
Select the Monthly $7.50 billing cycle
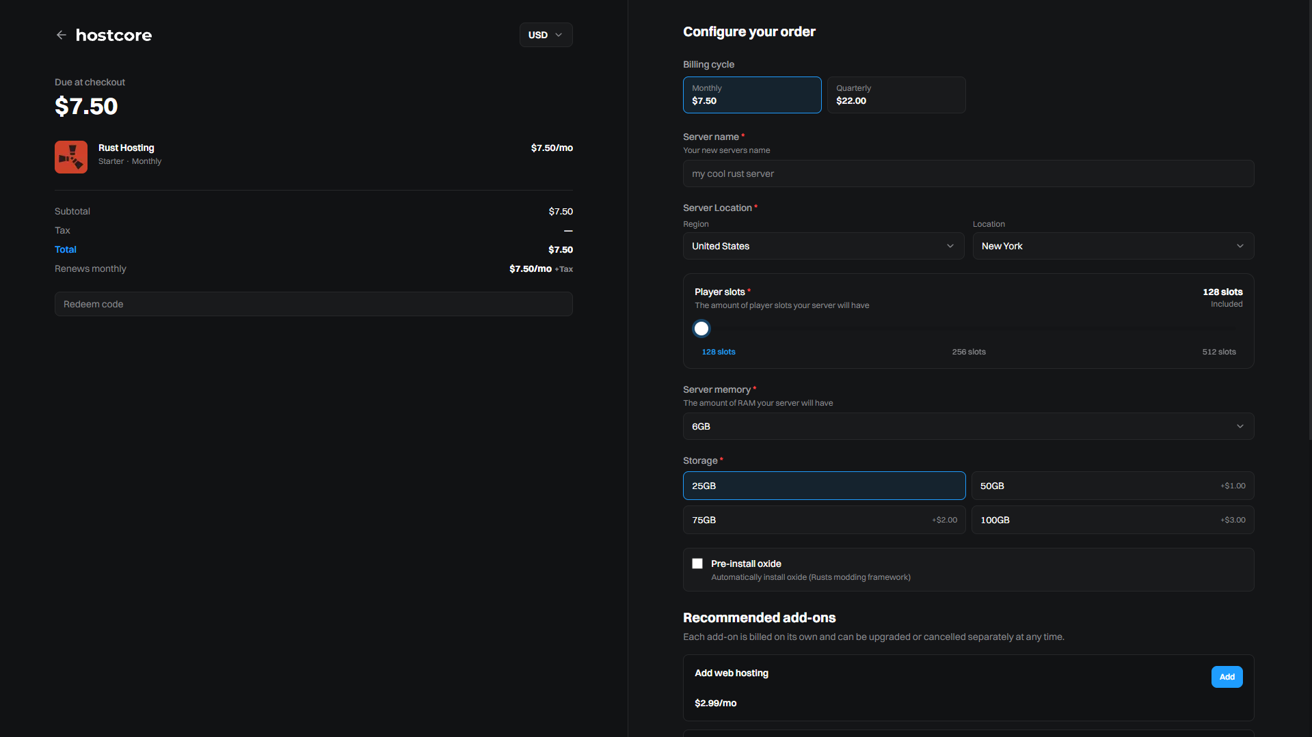[752, 95]
